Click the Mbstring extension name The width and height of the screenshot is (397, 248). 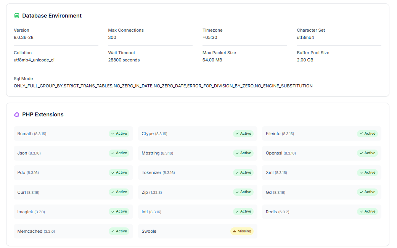[x=150, y=153]
